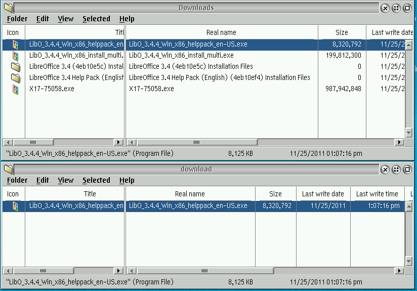The image size is (417, 291).
Task: Open Folder menu in Downloads window
Action: tap(17, 19)
